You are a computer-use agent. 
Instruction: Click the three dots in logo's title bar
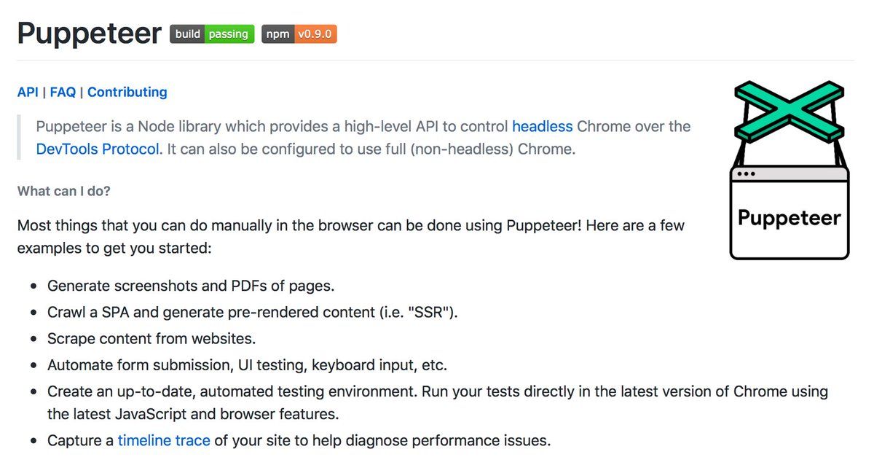tap(747, 174)
